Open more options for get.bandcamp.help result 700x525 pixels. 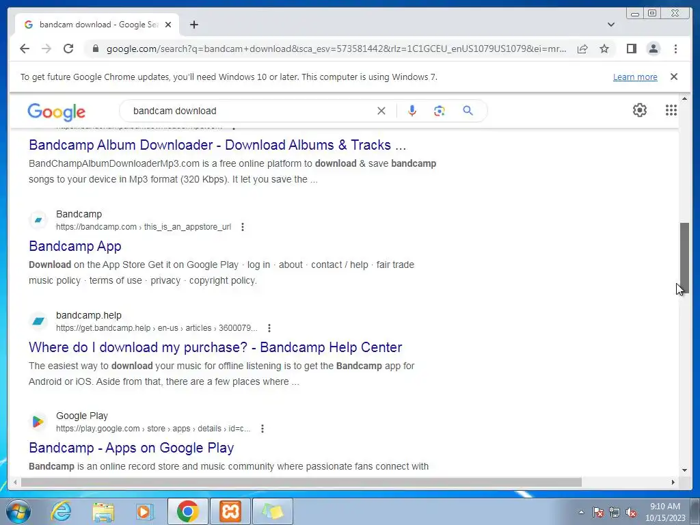pos(269,328)
